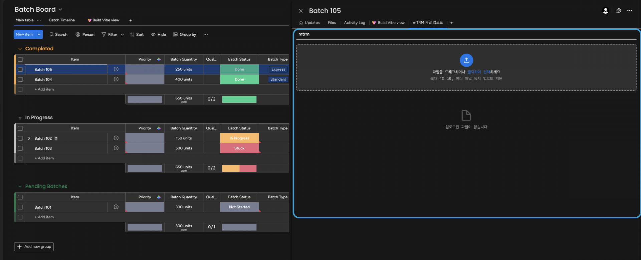Open the New item dropdown arrow

pos(39,34)
